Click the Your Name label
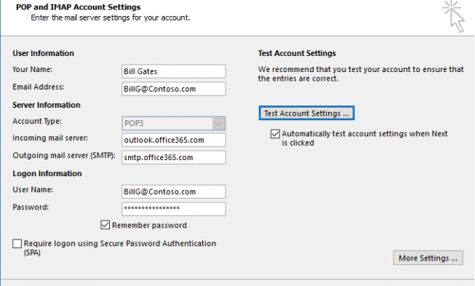475x286 pixels. pos(32,69)
